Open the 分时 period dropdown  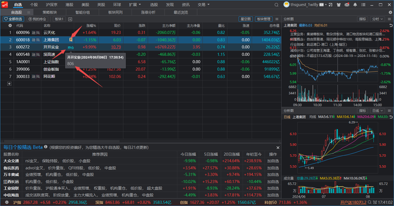tap(377, 19)
